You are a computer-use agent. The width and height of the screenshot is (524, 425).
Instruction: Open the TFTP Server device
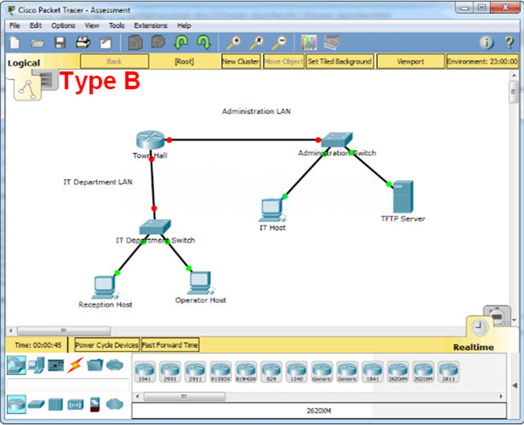click(x=403, y=197)
